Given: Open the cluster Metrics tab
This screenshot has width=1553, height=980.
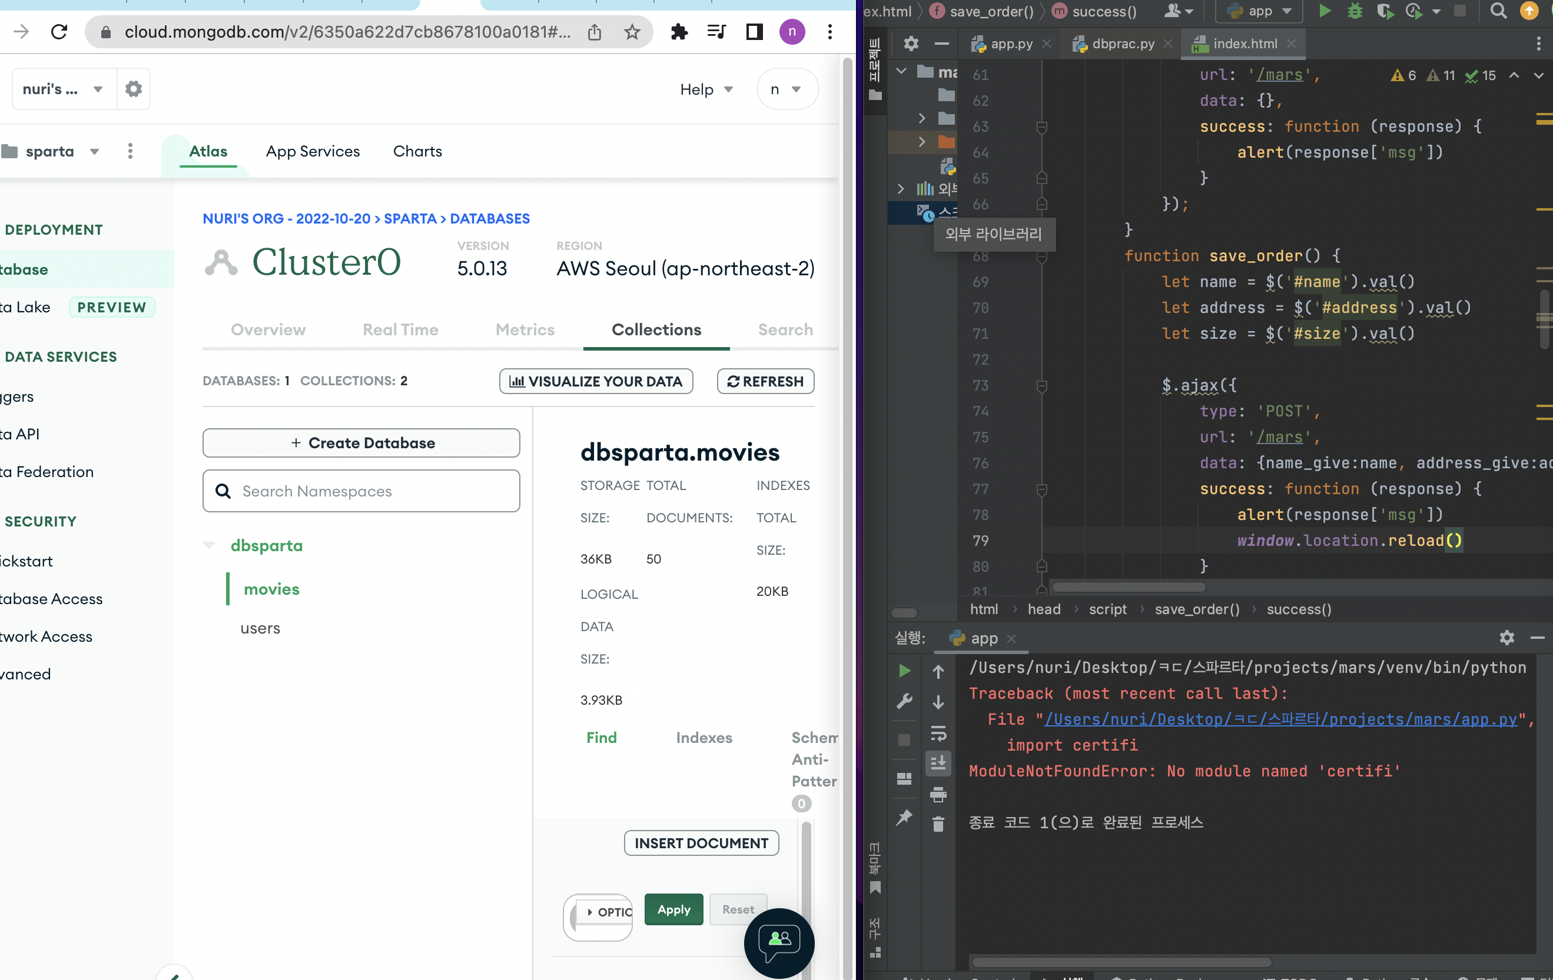Looking at the screenshot, I should coord(525,330).
